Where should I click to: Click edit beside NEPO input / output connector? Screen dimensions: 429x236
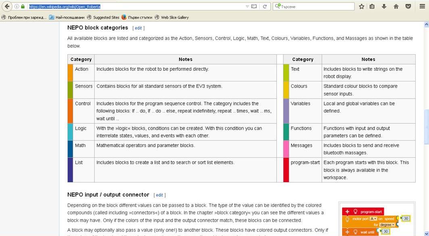[x=159, y=195]
